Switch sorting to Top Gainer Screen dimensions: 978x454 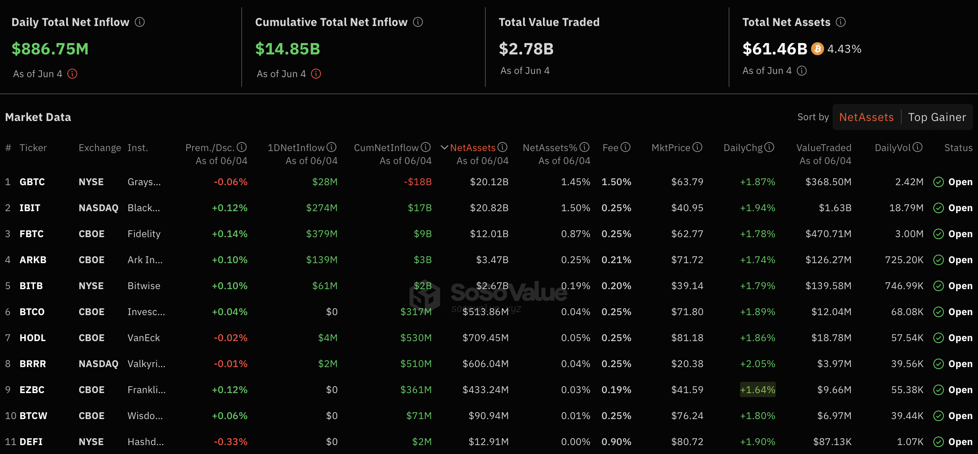tap(937, 117)
